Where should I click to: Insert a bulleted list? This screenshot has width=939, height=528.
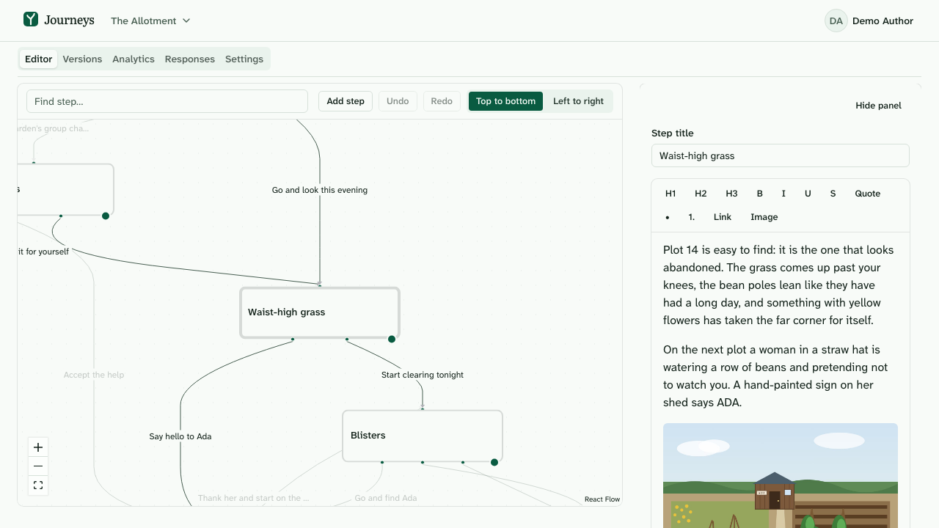668,217
